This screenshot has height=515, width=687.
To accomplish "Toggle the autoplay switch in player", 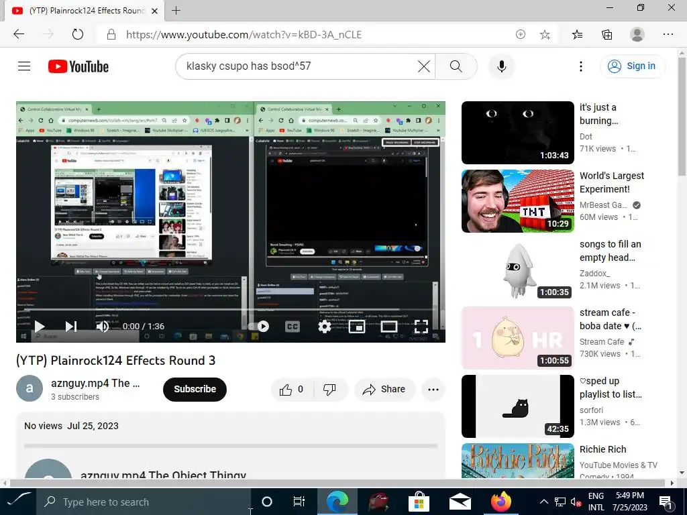I will click(260, 327).
